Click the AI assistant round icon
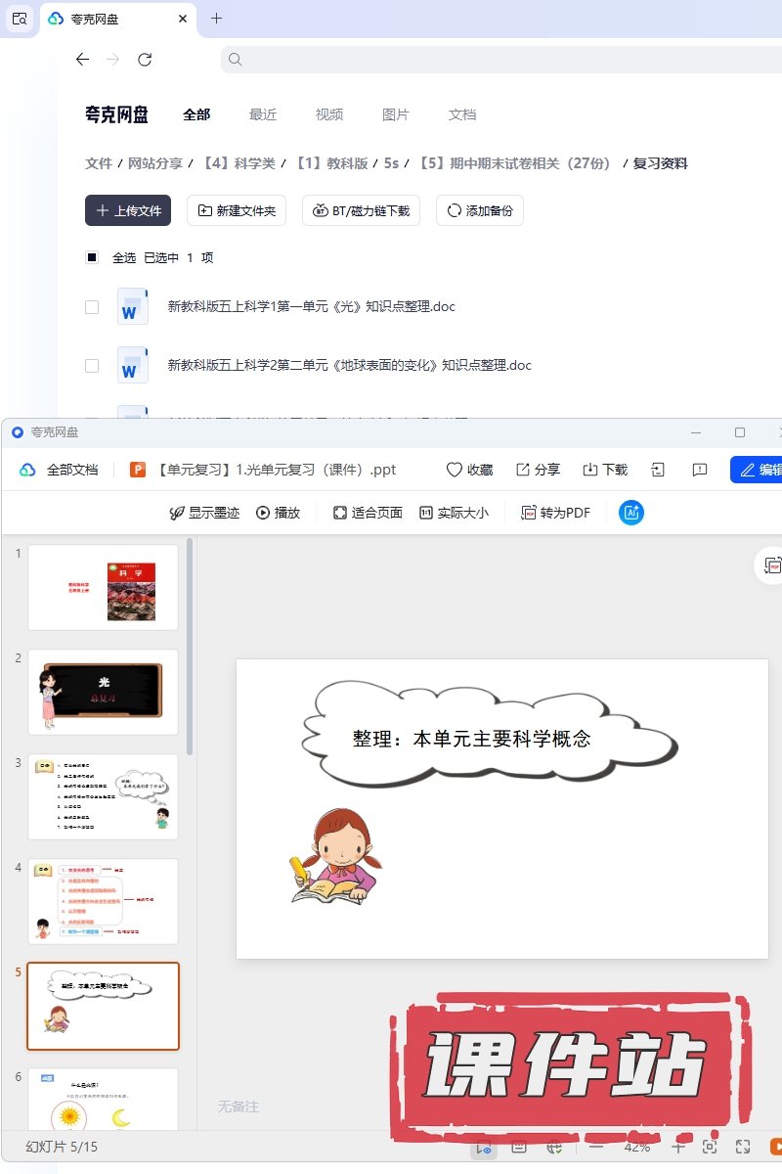The width and height of the screenshot is (782, 1174). tap(631, 513)
